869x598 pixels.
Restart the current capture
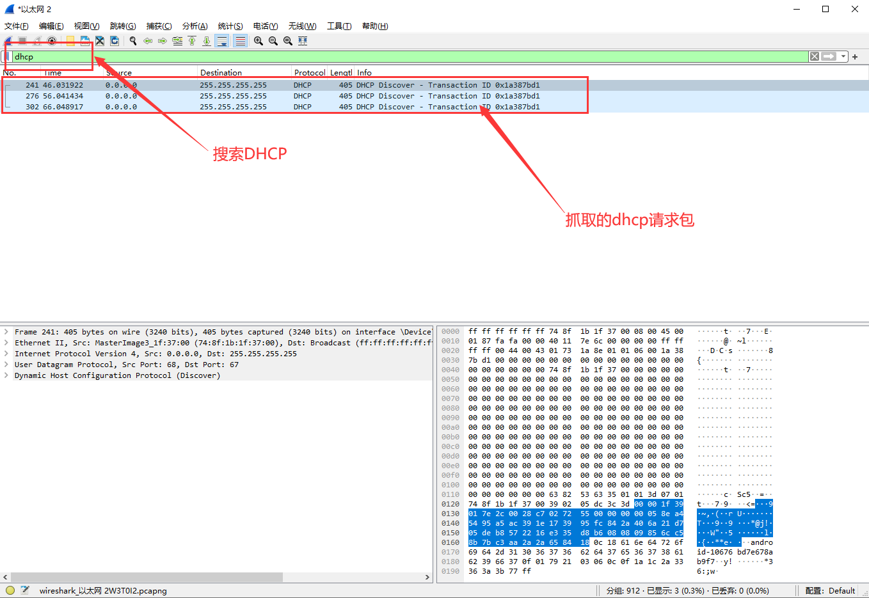pos(37,41)
